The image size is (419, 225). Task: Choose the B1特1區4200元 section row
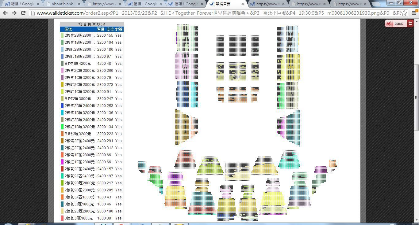coord(78,64)
